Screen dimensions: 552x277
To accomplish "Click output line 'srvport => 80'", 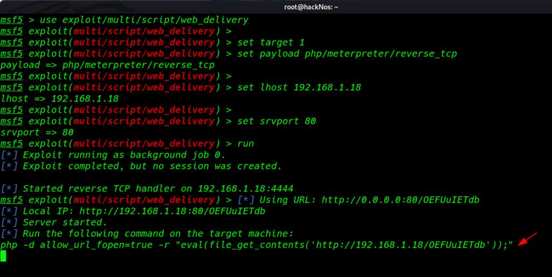I will (37, 132).
